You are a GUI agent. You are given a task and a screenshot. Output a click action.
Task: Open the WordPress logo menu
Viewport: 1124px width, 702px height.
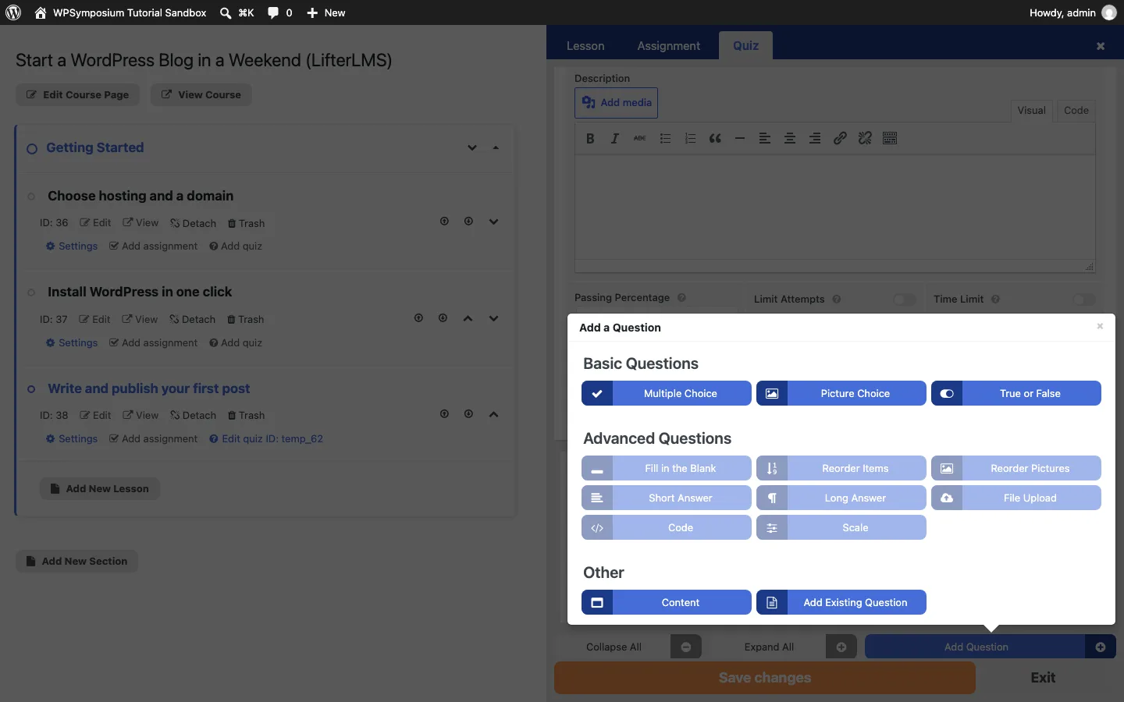(x=13, y=12)
